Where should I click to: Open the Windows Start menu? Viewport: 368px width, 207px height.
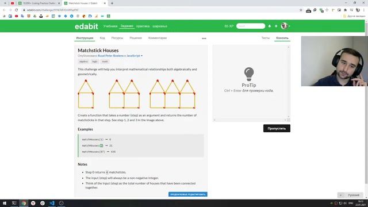pyautogui.click(x=5, y=203)
